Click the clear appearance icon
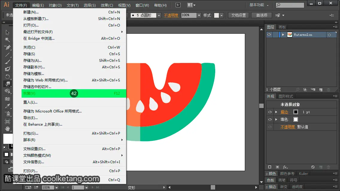 313,167
